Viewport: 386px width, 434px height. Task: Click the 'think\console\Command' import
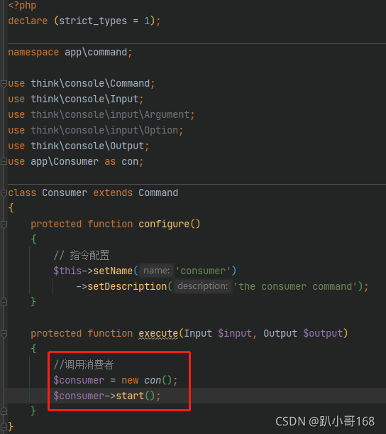point(90,84)
